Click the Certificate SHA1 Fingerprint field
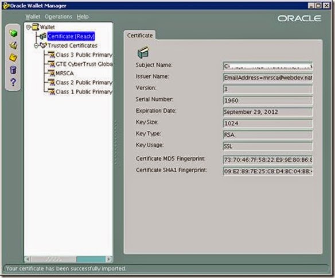Image resolution: width=335 pixels, height=278 pixels. click(268, 171)
